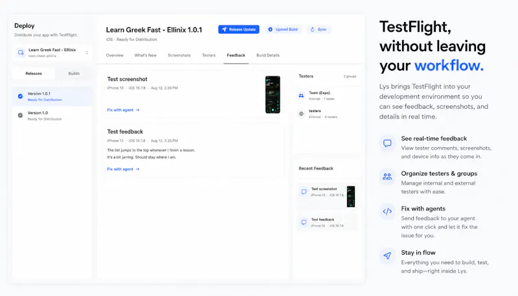Click the Learn Greek Fast - Ellinix 1.0.1 title
This screenshot has height=296, width=518.
[x=154, y=30]
